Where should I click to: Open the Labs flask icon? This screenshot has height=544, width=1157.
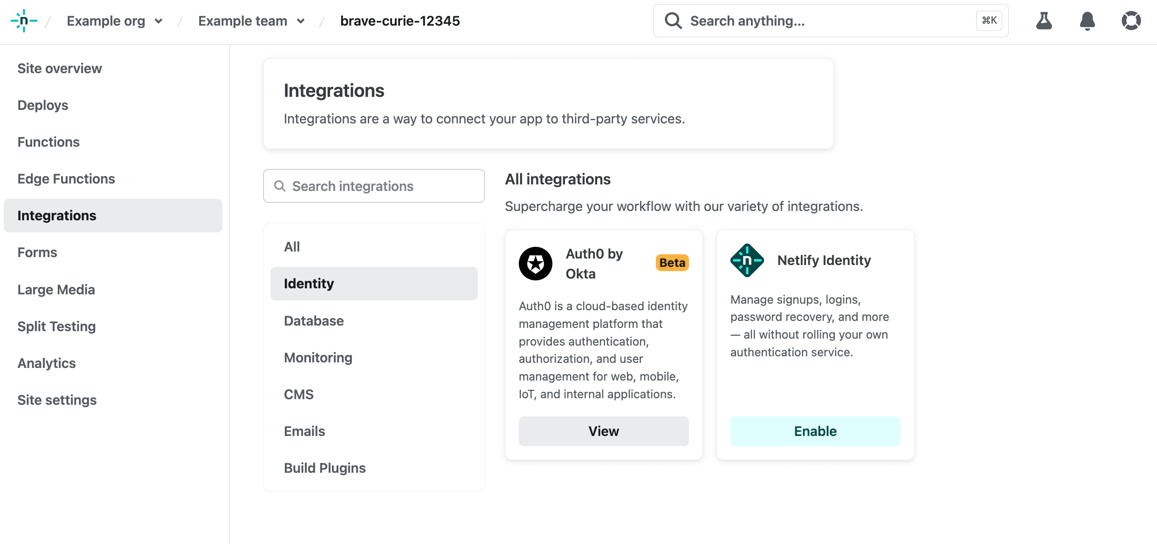[x=1044, y=21]
